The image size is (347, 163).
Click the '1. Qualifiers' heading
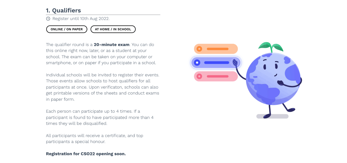click(63, 10)
